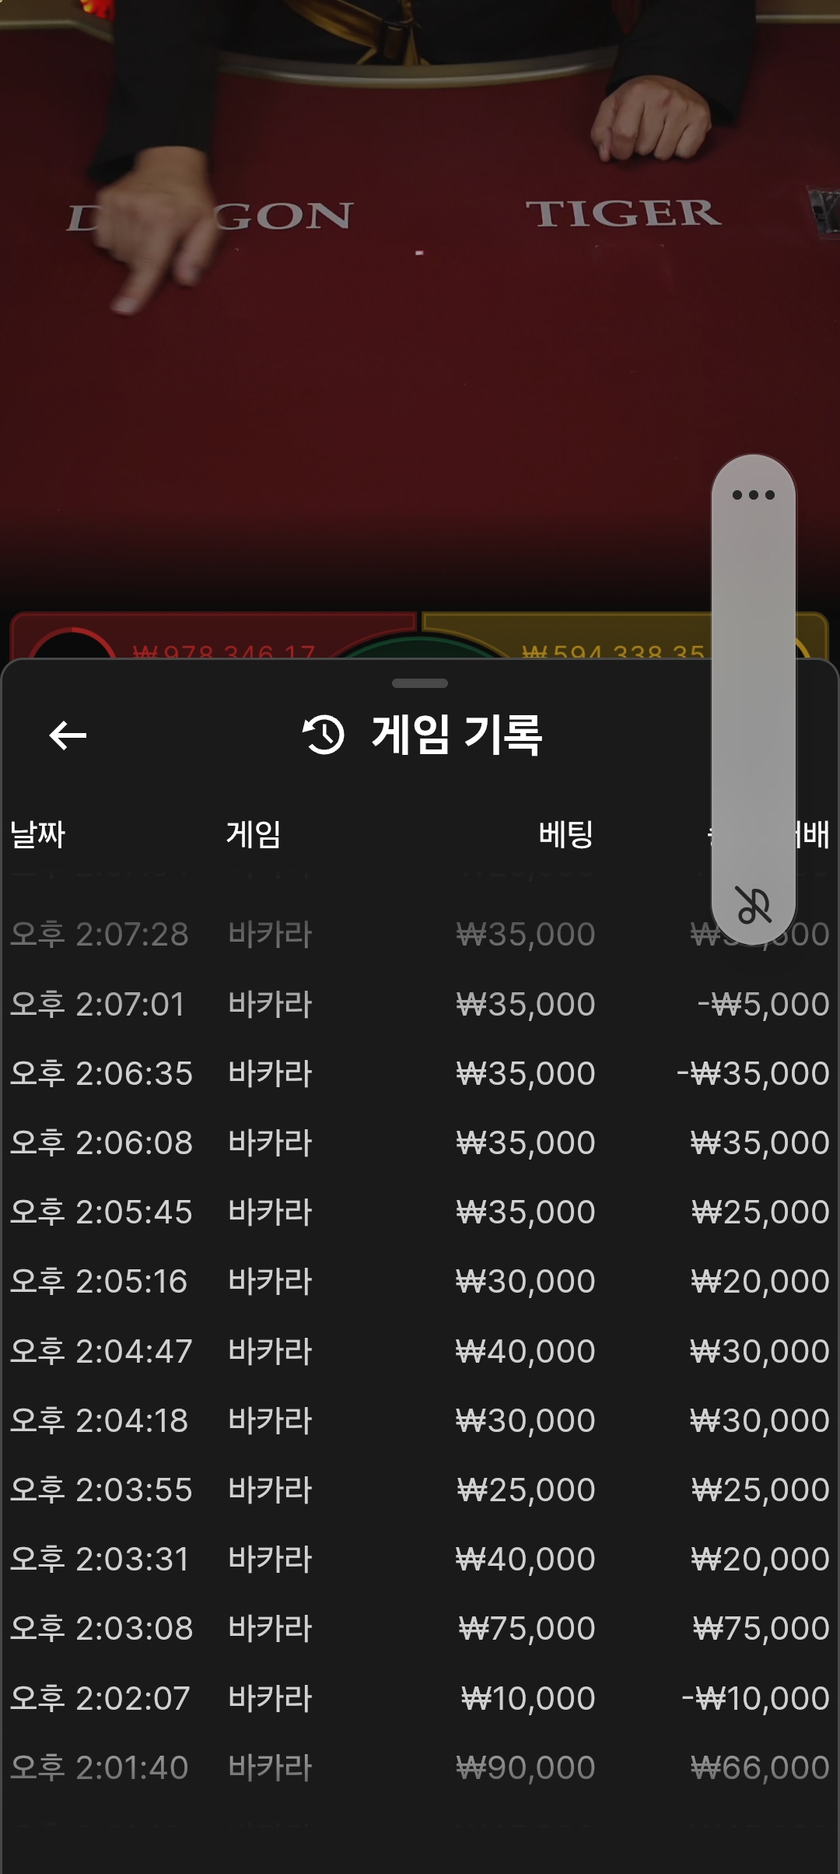
Task: Click the history clock icon
Action: click(x=323, y=735)
